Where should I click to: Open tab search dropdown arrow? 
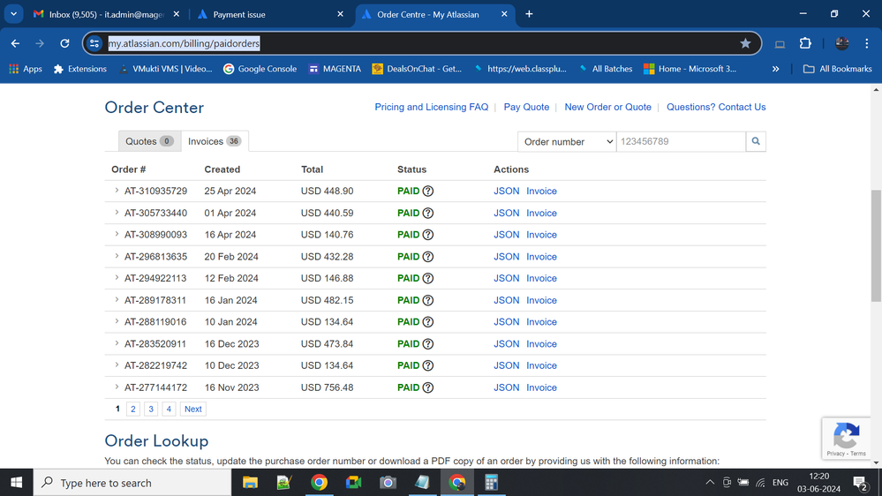(x=13, y=14)
